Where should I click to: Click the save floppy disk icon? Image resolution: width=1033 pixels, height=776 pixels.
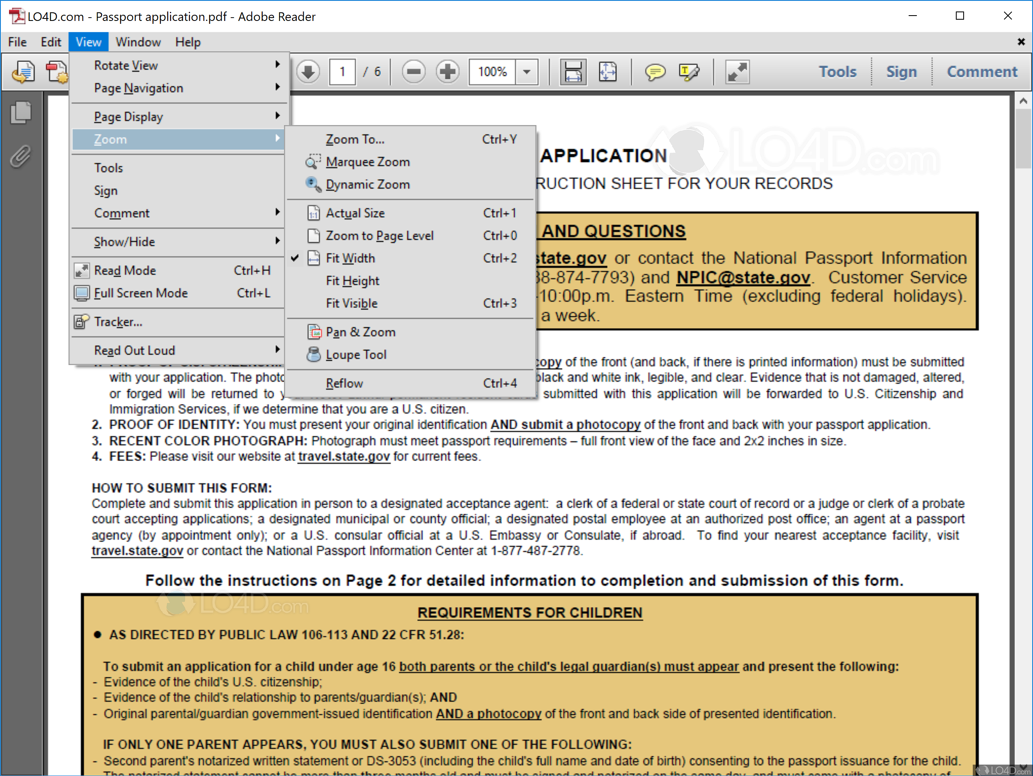573,72
